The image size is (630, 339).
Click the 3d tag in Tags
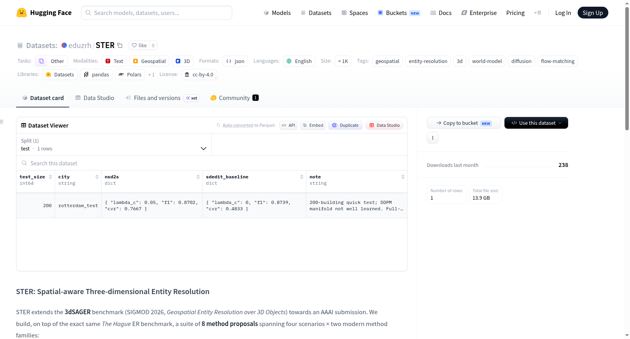(x=460, y=61)
